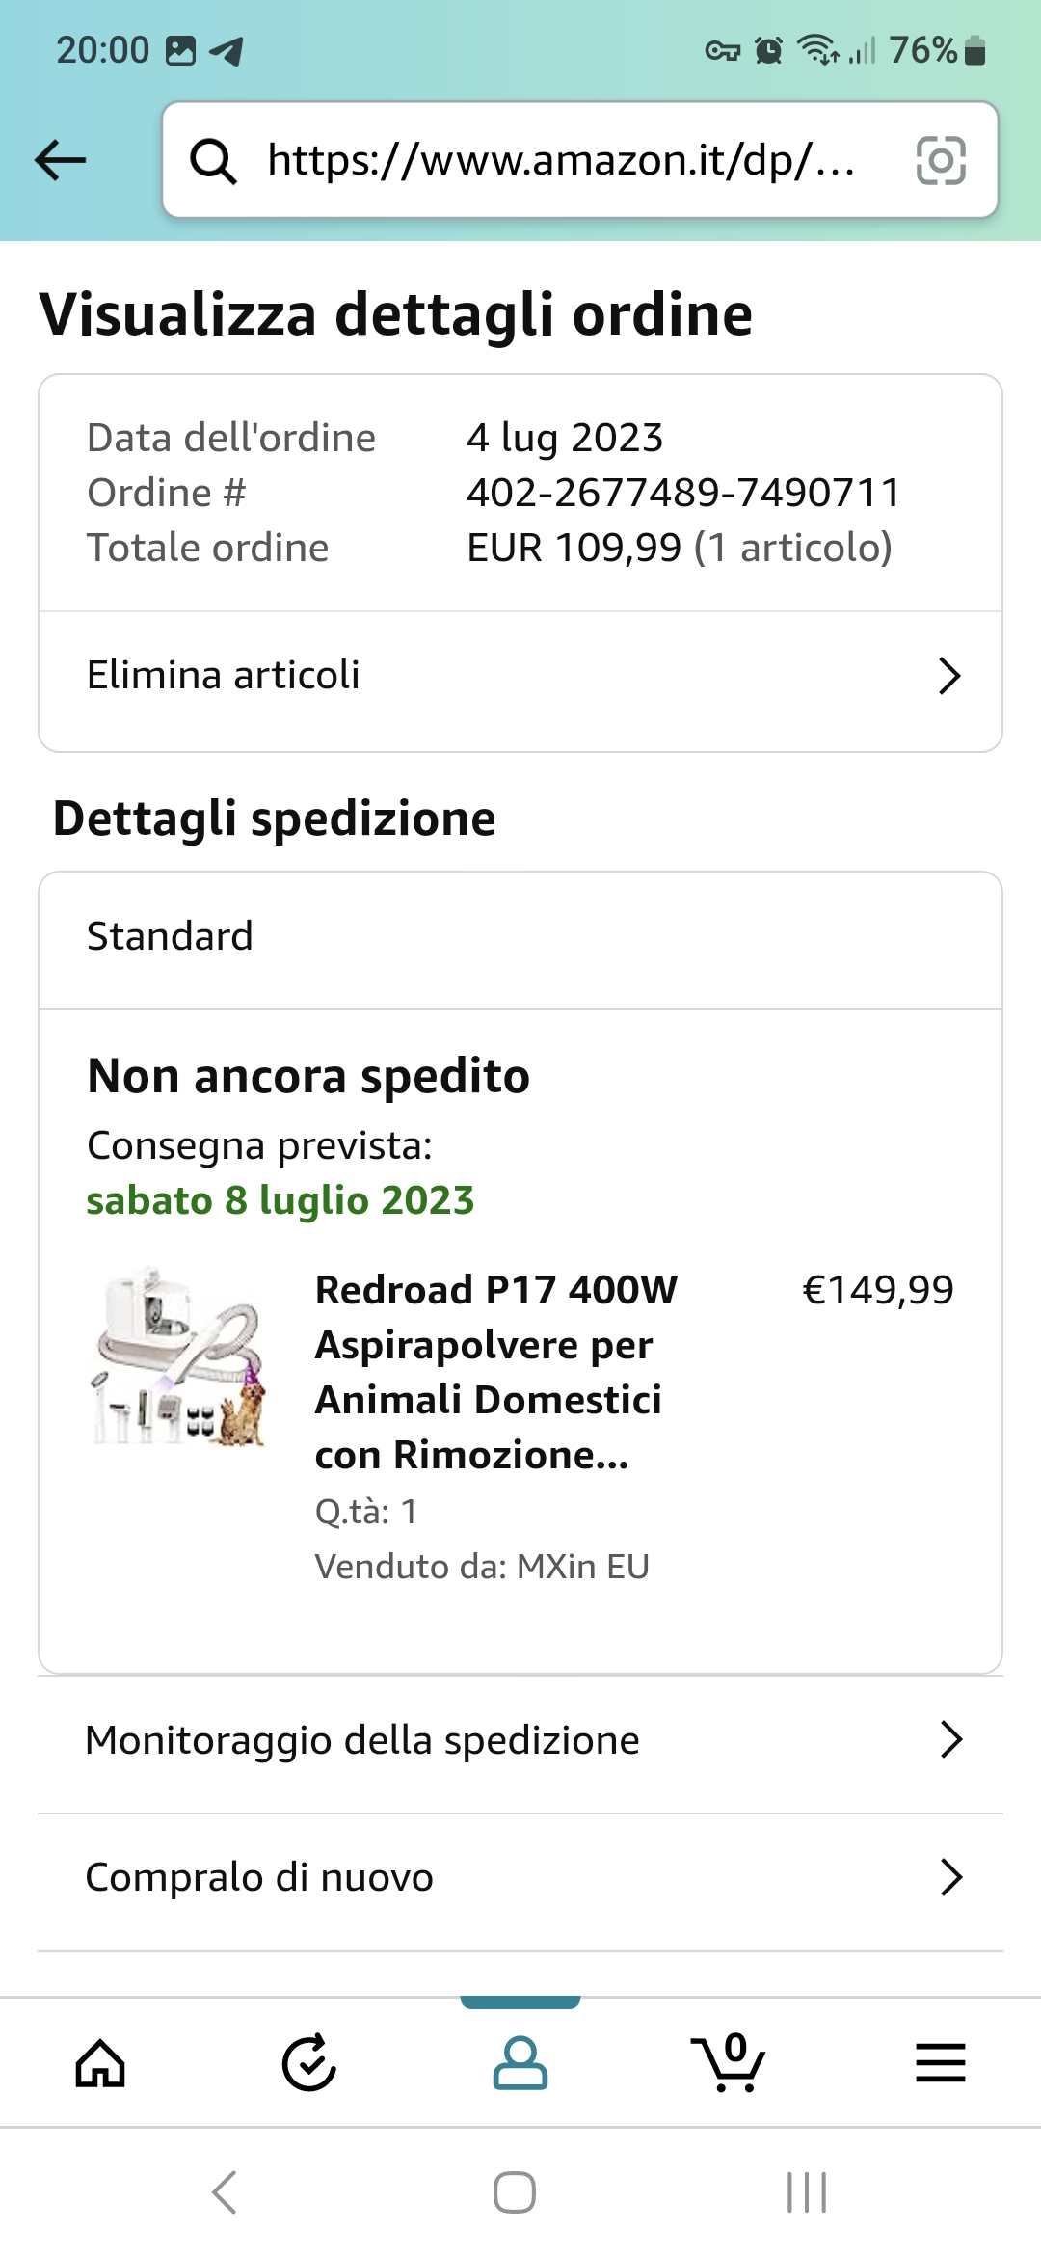Open the shopping cart
This screenshot has width=1041, height=2256.
point(729,2063)
